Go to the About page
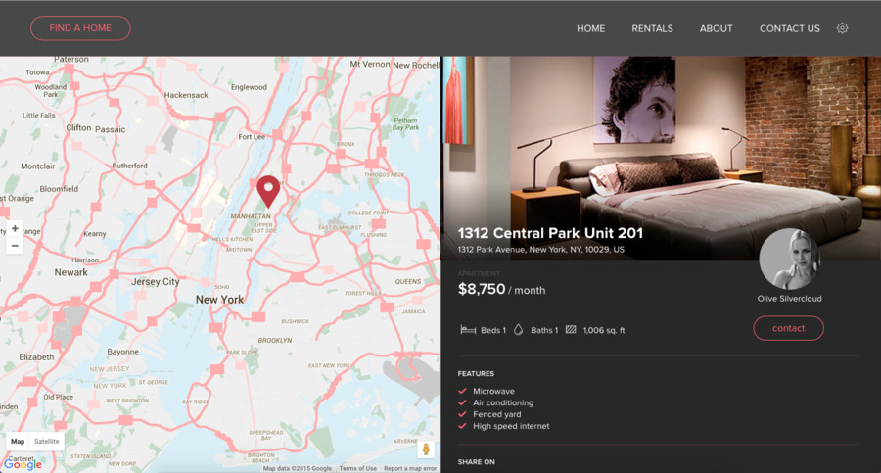881x473 pixels. (716, 28)
